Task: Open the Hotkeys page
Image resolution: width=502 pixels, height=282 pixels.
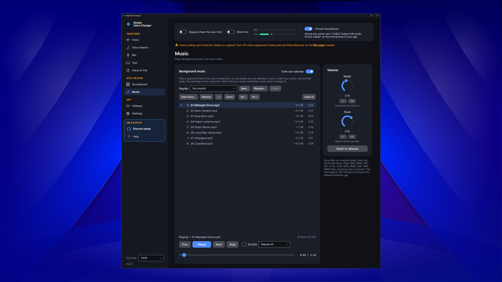Action: (x=144, y=106)
